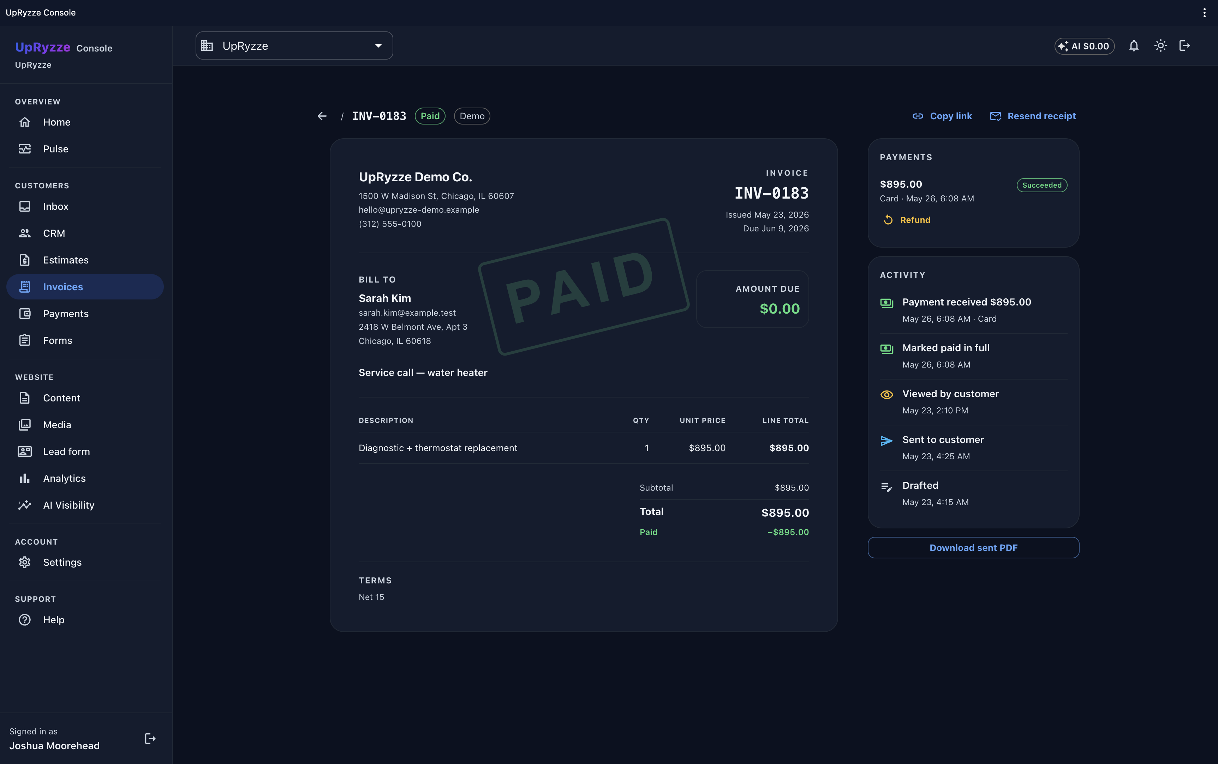This screenshot has height=764, width=1218.
Task: Click the Demo badge
Action: 472,116
